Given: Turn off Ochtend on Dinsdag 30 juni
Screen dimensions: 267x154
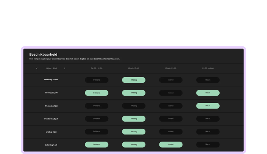Looking at the screenshot, I should coord(97,93).
